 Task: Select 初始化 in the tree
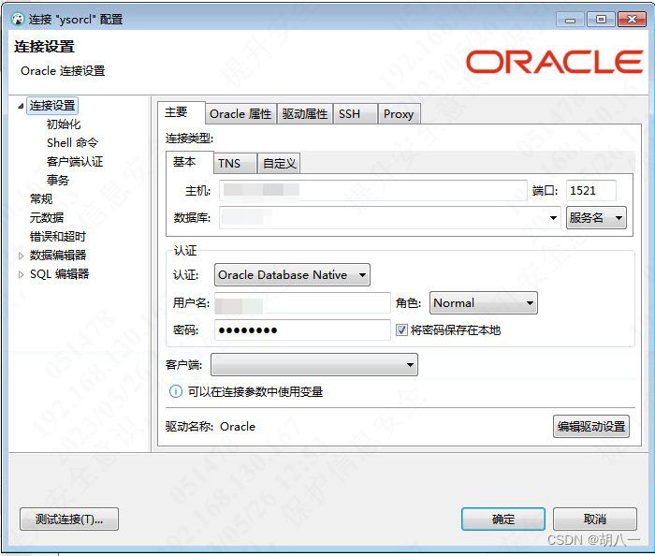point(64,124)
